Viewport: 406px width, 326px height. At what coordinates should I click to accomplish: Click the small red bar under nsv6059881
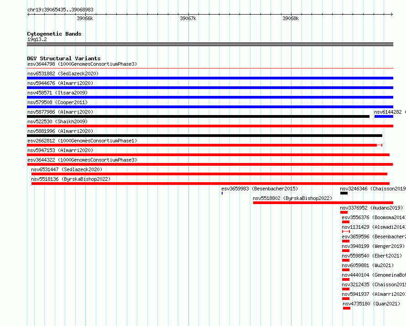point(346,270)
